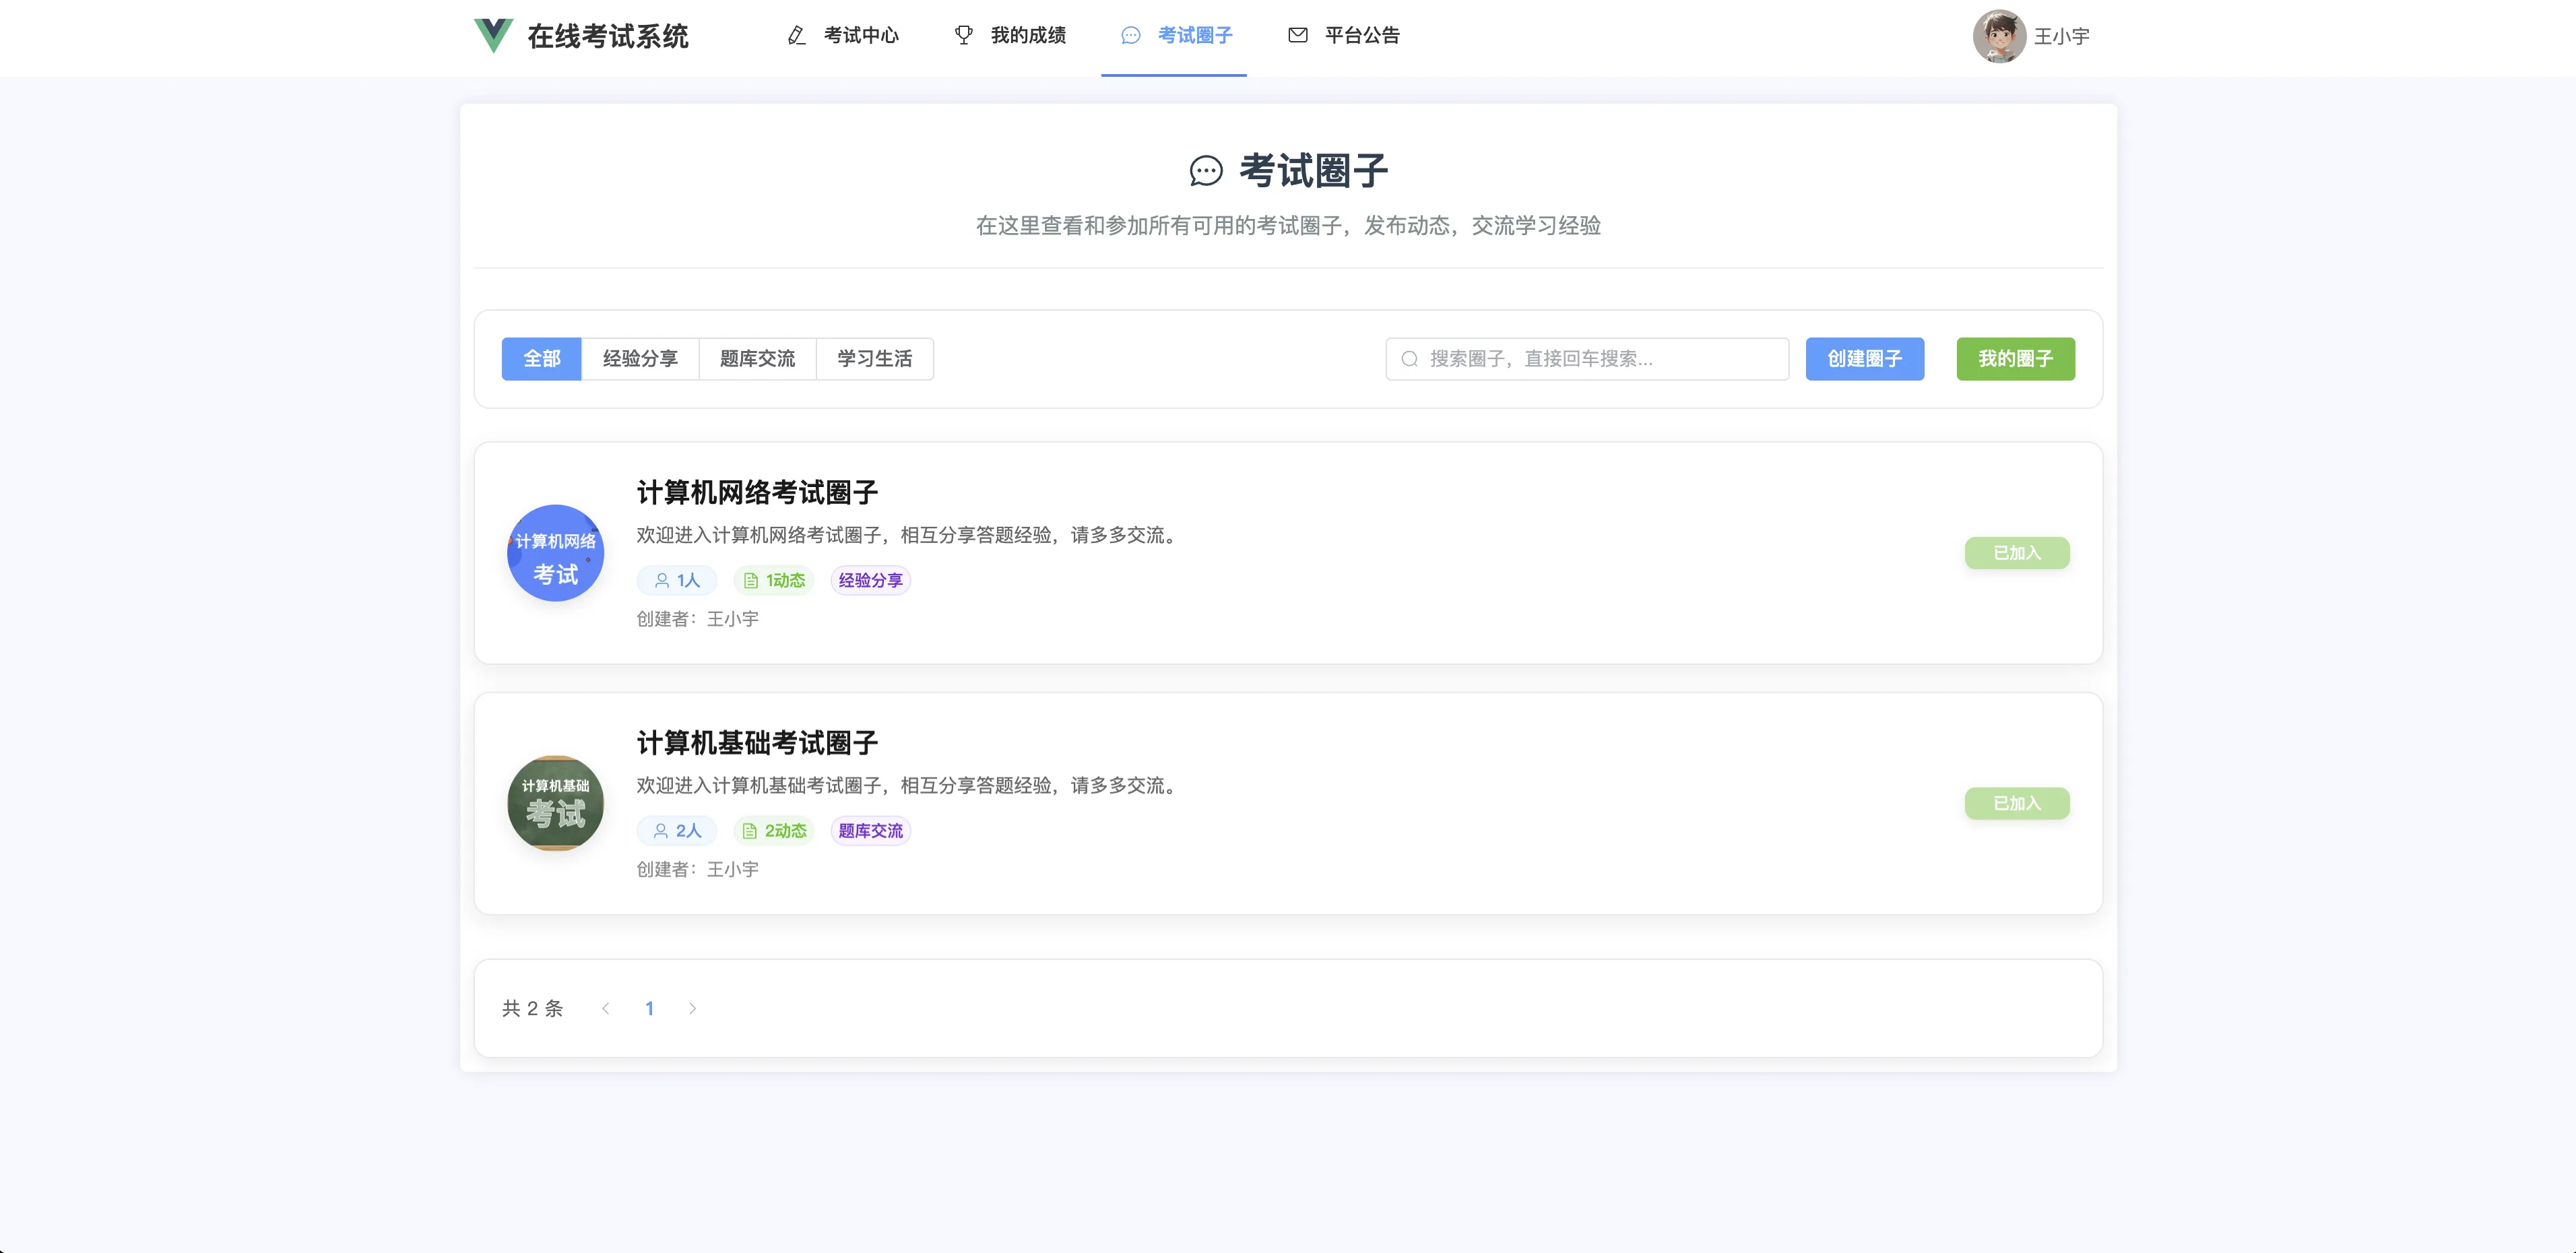Click the magnifier icon in the search box
Viewport: 2576px width, 1253px height.
coord(1409,359)
